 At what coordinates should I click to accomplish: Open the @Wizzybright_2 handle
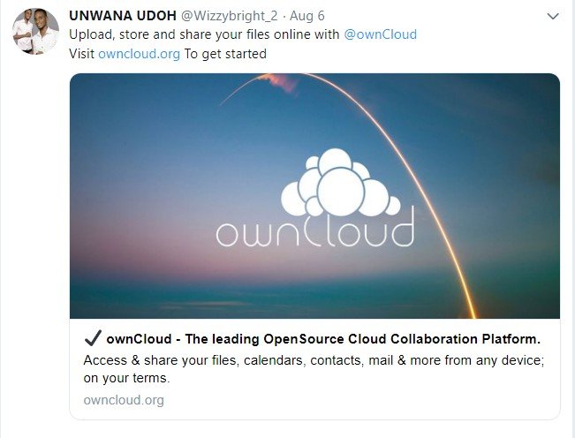pos(229,16)
